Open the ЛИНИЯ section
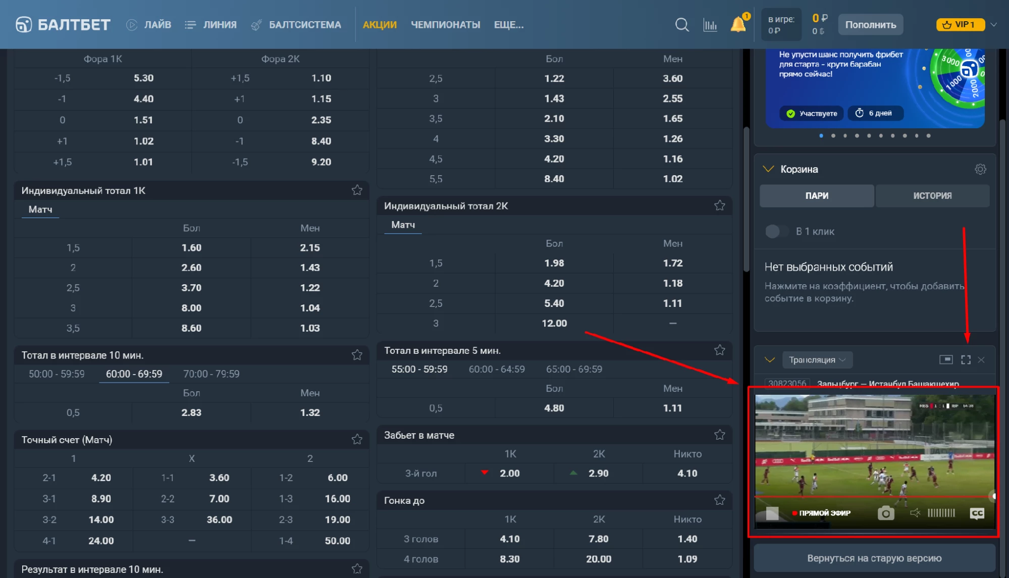Screen dimensions: 1009x578 pyautogui.click(x=210, y=25)
